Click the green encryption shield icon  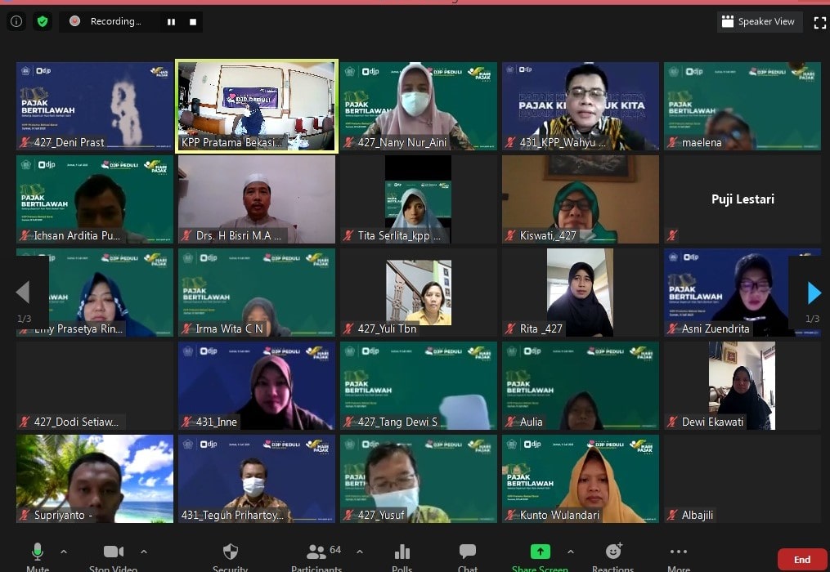(x=43, y=22)
